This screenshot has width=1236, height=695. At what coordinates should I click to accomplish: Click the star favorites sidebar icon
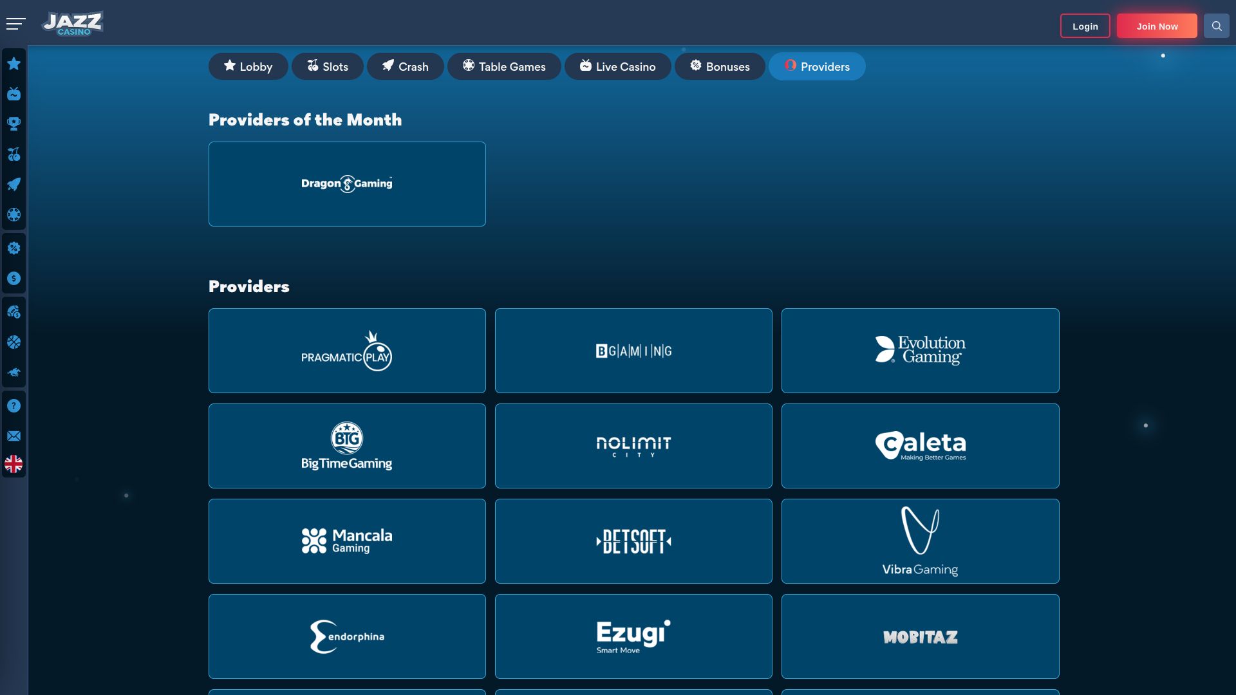[14, 64]
